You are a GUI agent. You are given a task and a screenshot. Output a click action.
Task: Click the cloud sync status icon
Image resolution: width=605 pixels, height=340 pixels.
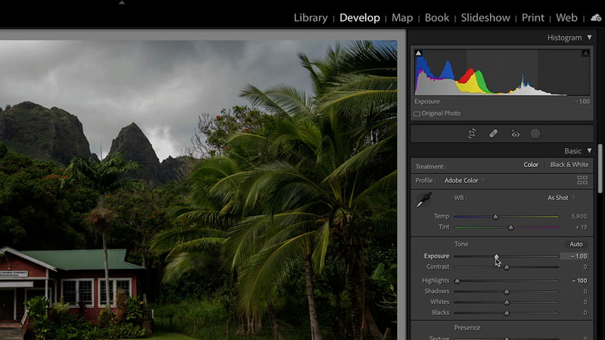(x=596, y=17)
